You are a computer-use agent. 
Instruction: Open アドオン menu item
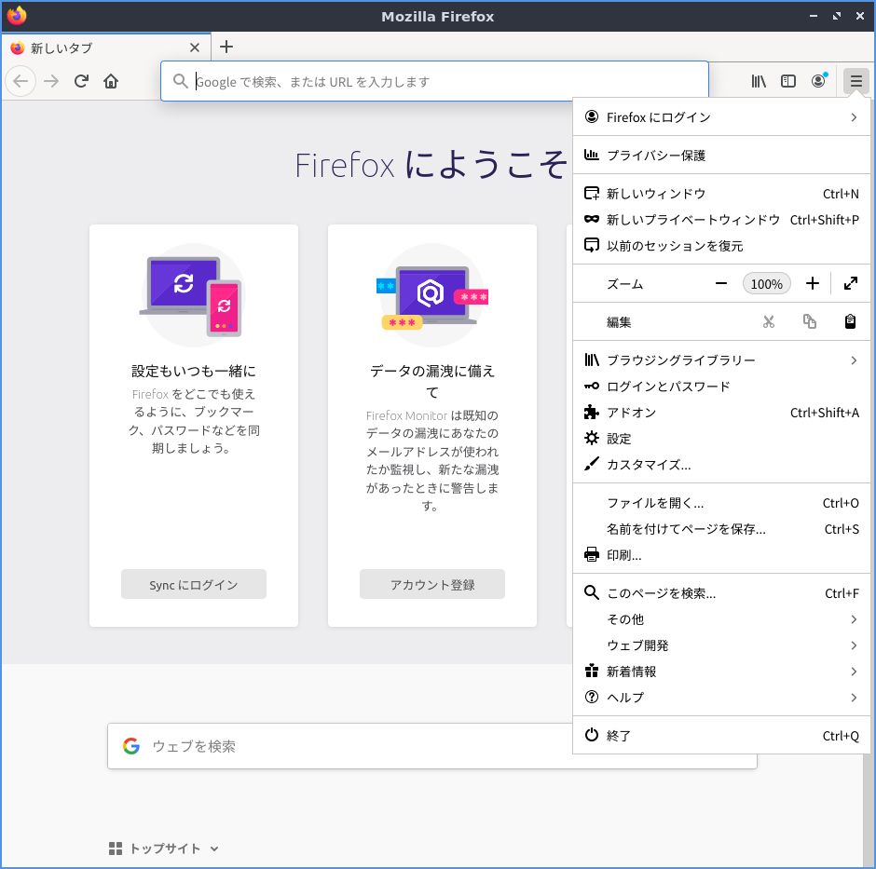(x=721, y=413)
